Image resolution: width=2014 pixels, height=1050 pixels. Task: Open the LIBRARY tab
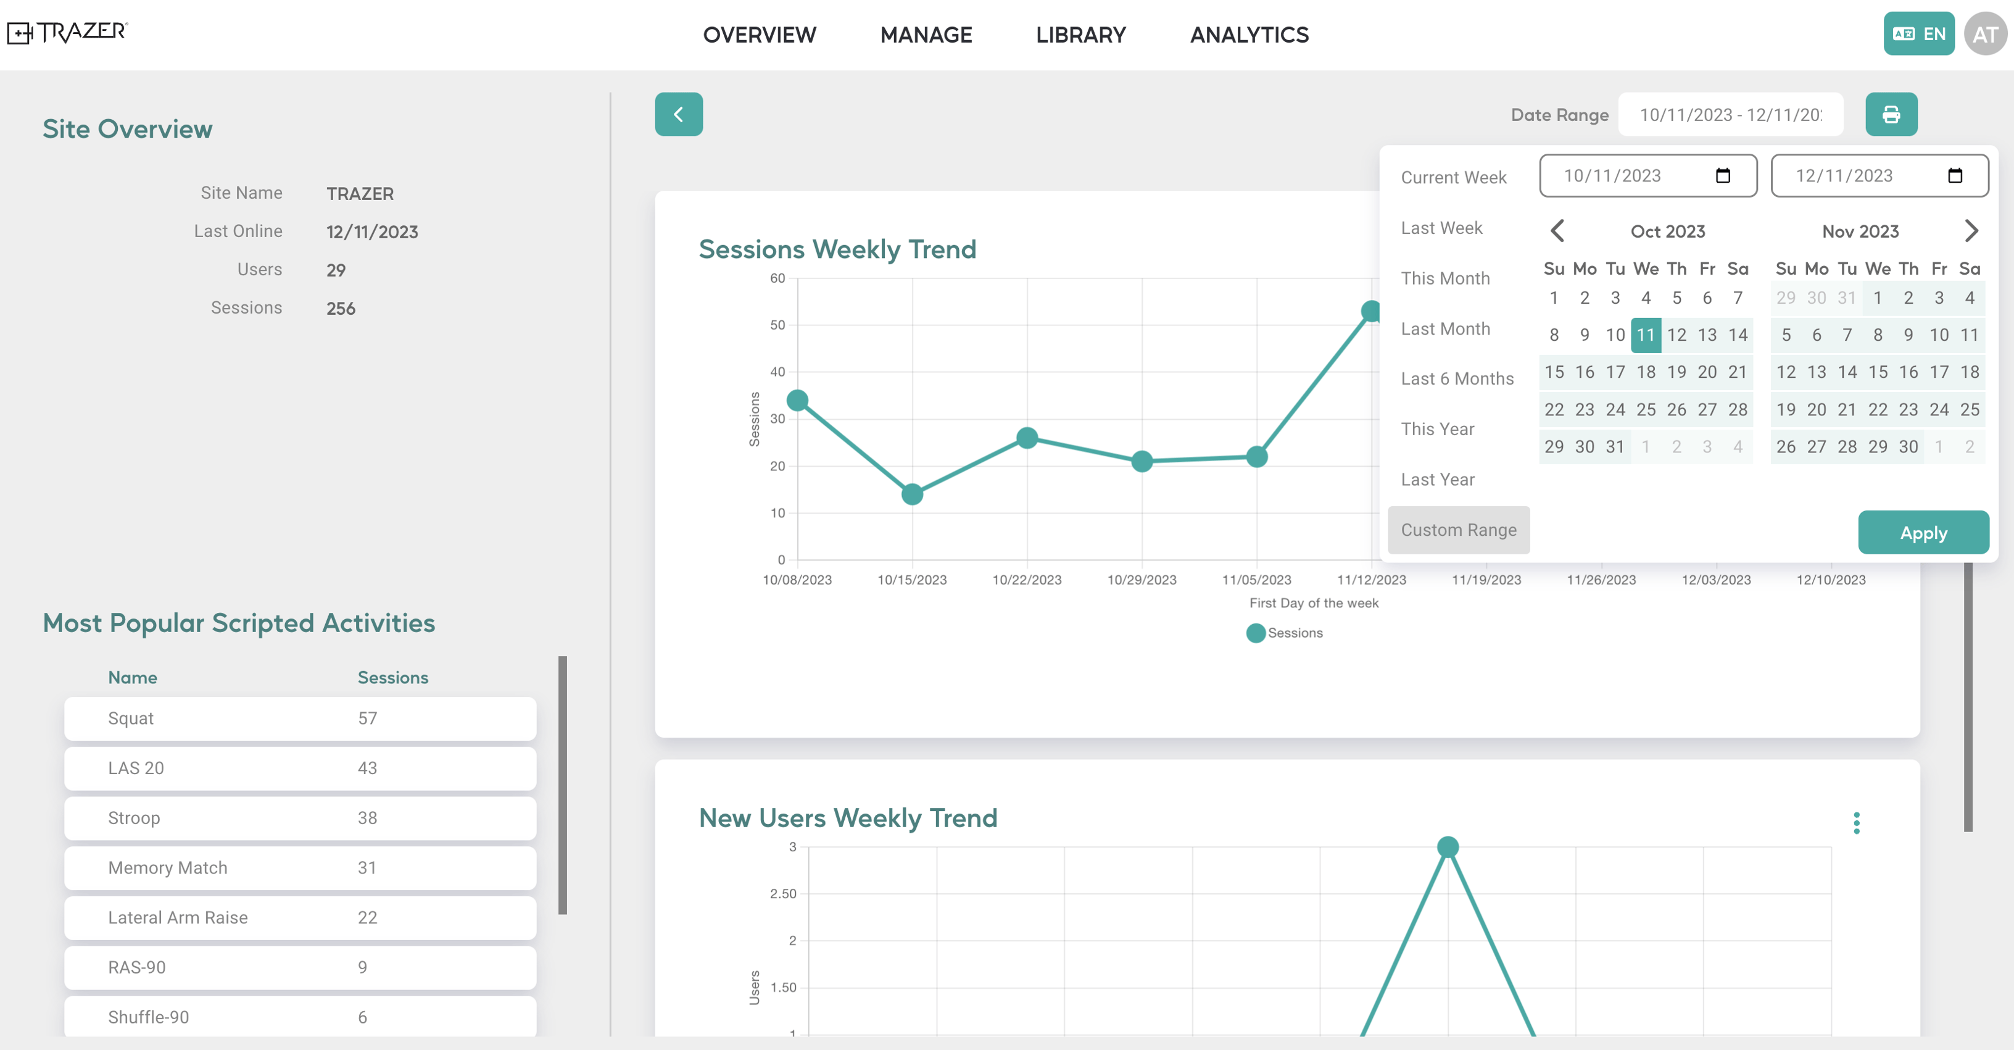coord(1080,35)
